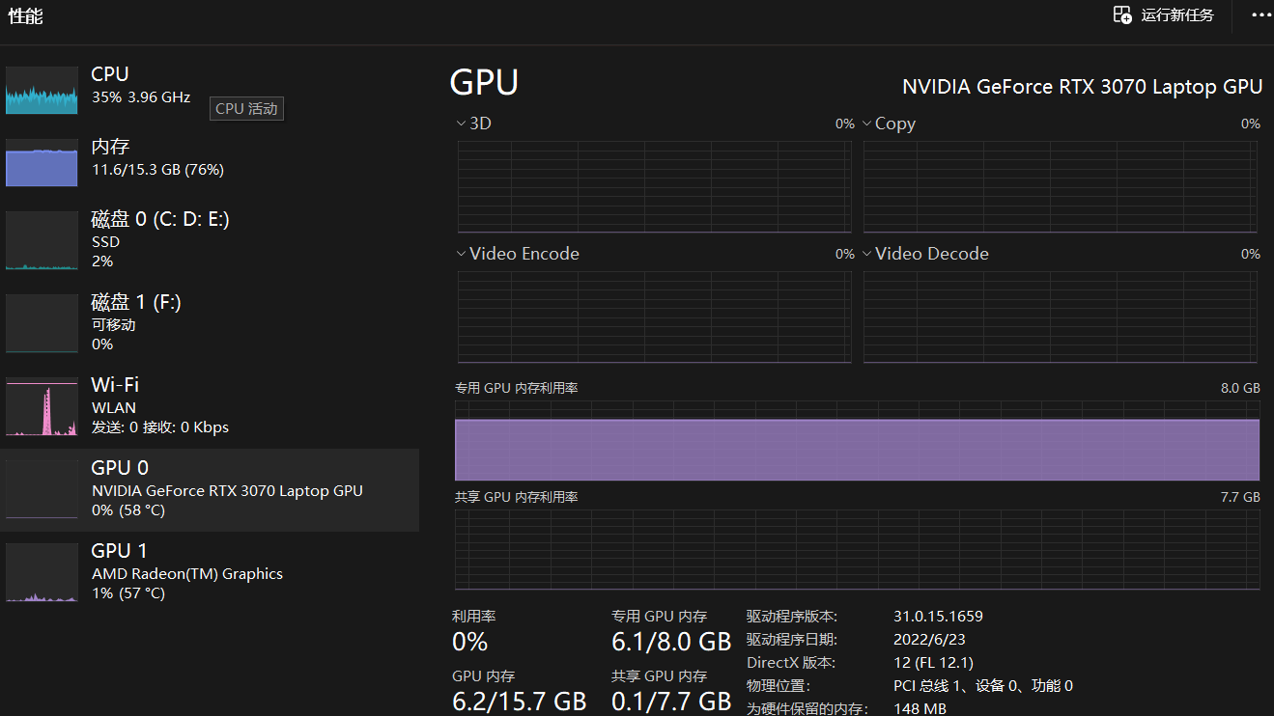Click the 物理位置 label
The width and height of the screenshot is (1274, 716).
pyautogui.click(x=778, y=686)
